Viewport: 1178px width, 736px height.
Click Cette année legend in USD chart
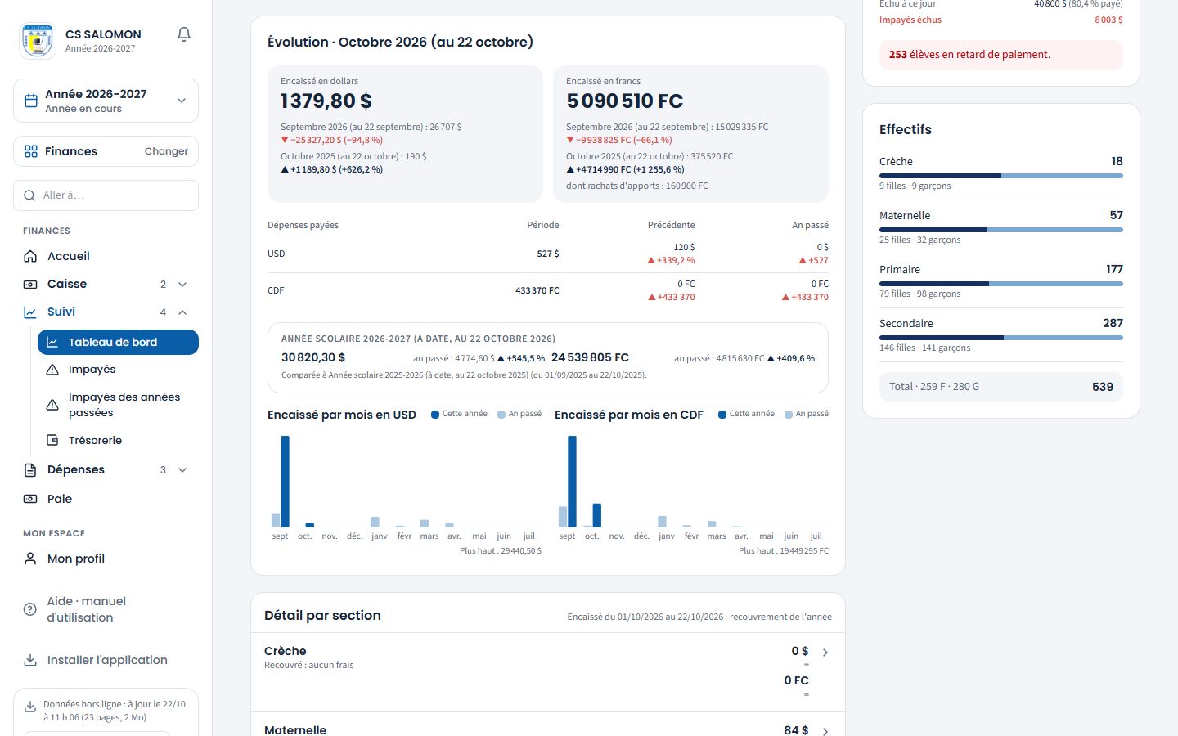[x=459, y=414]
